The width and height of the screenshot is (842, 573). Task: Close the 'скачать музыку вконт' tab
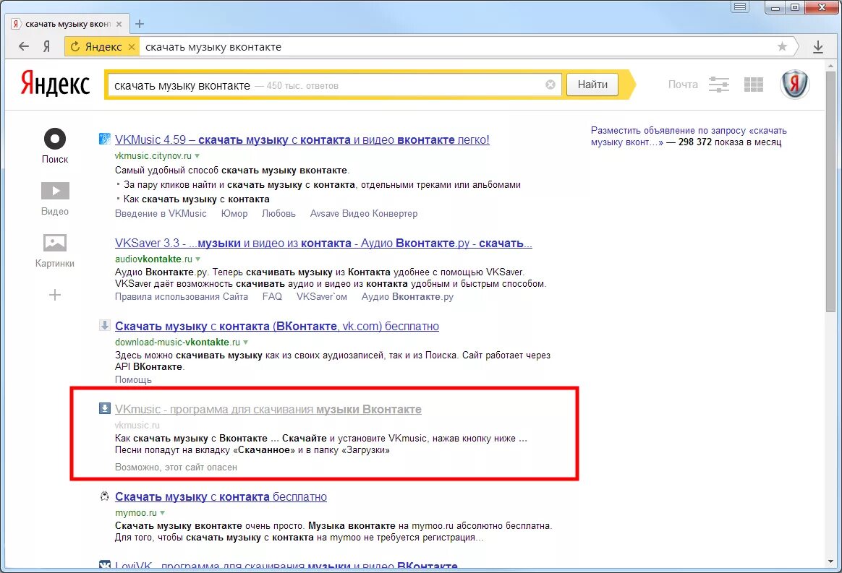[119, 24]
